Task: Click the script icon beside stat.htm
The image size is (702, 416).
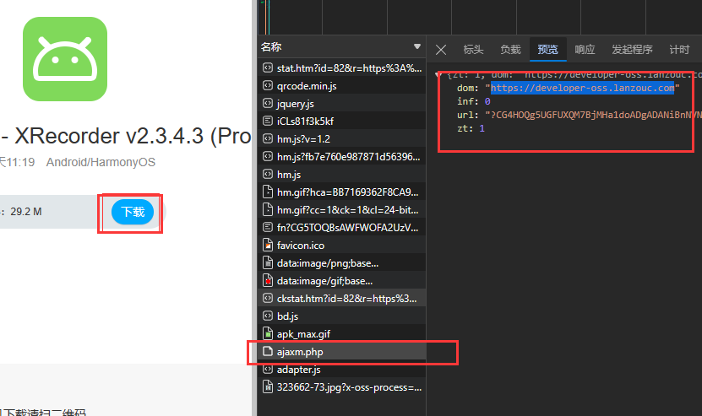Action: (x=268, y=68)
